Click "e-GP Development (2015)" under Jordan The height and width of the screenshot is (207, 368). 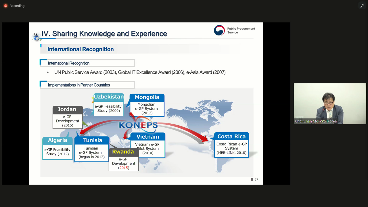(x=68, y=121)
